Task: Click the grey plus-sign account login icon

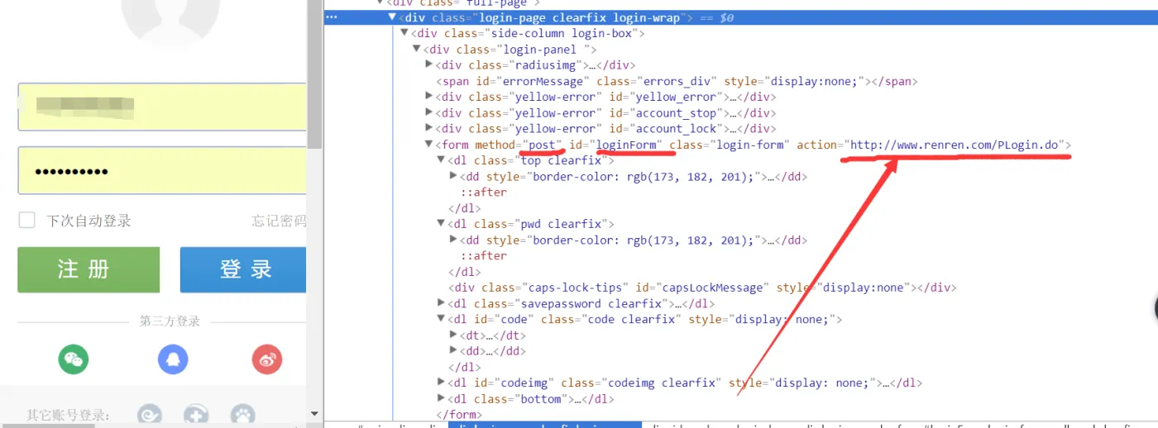Action: pyautogui.click(x=196, y=414)
